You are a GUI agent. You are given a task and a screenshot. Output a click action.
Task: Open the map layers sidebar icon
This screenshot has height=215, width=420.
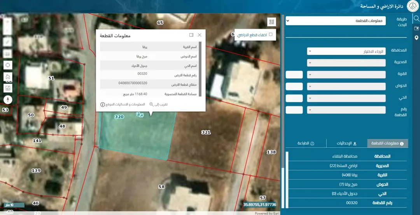point(416,28)
